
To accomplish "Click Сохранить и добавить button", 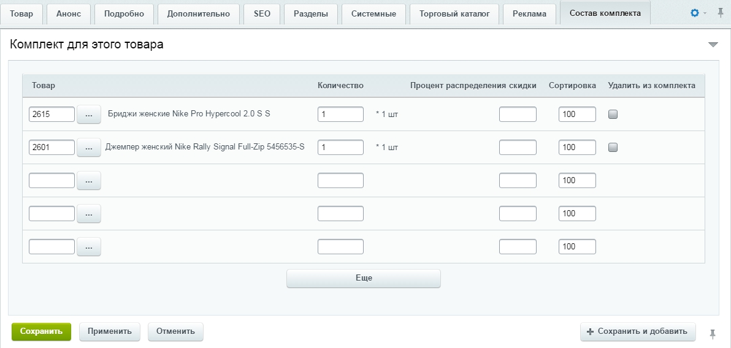I will pyautogui.click(x=638, y=331).
